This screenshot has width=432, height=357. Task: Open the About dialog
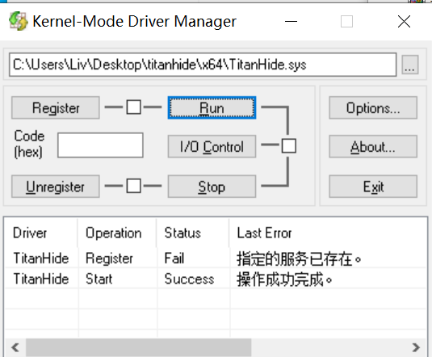(x=373, y=146)
